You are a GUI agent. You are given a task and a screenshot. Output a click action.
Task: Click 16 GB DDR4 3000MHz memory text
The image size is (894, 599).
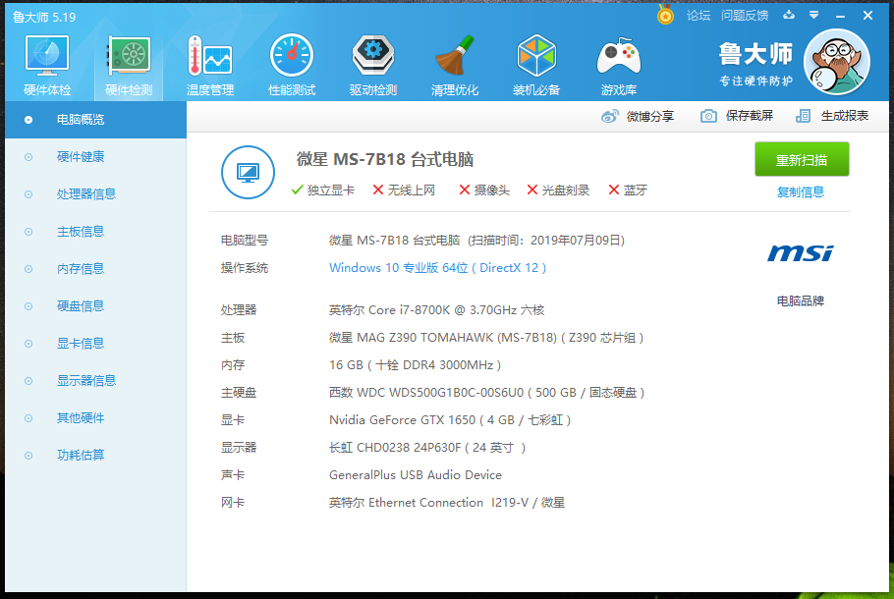pos(415,365)
